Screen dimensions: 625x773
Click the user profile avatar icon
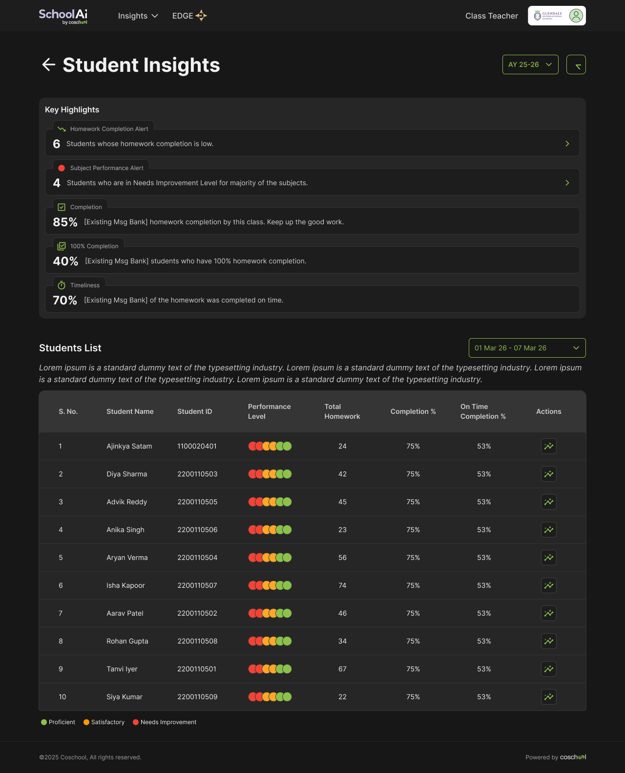point(576,16)
